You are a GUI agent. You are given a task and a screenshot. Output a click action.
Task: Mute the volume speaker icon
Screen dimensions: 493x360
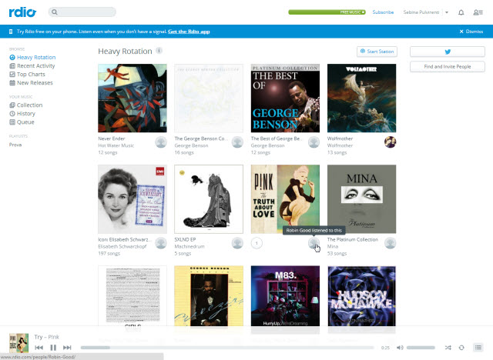[398, 348]
